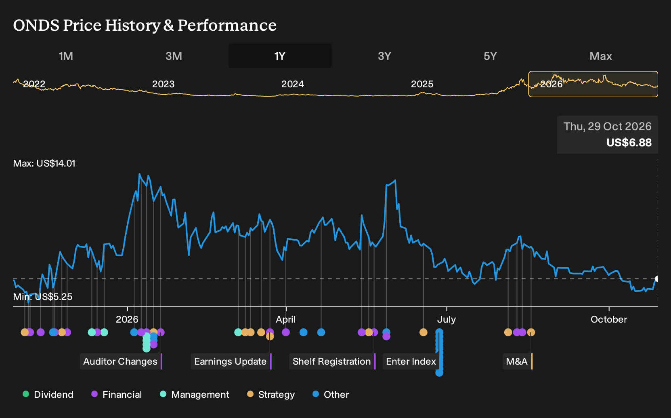Switch to the Max range tab

pyautogui.click(x=601, y=56)
